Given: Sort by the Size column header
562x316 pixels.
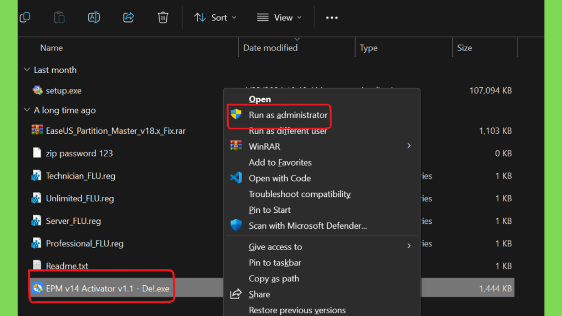Looking at the screenshot, I should pos(464,48).
